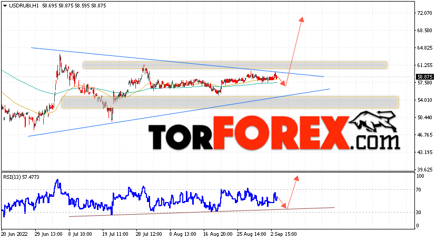Click the RSI 100 level label

[x=420, y=176]
